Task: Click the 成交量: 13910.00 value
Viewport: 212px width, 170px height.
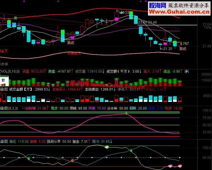Action: 90,71
